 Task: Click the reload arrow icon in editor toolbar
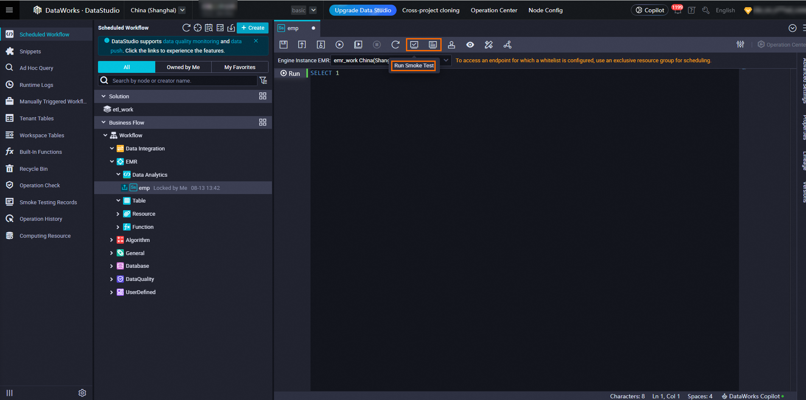[395, 44]
